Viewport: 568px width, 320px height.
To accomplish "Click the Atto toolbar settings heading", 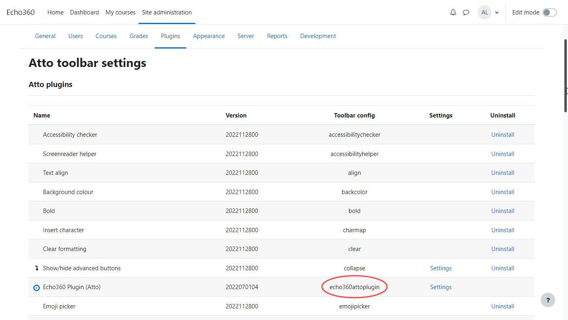I will (x=88, y=63).
